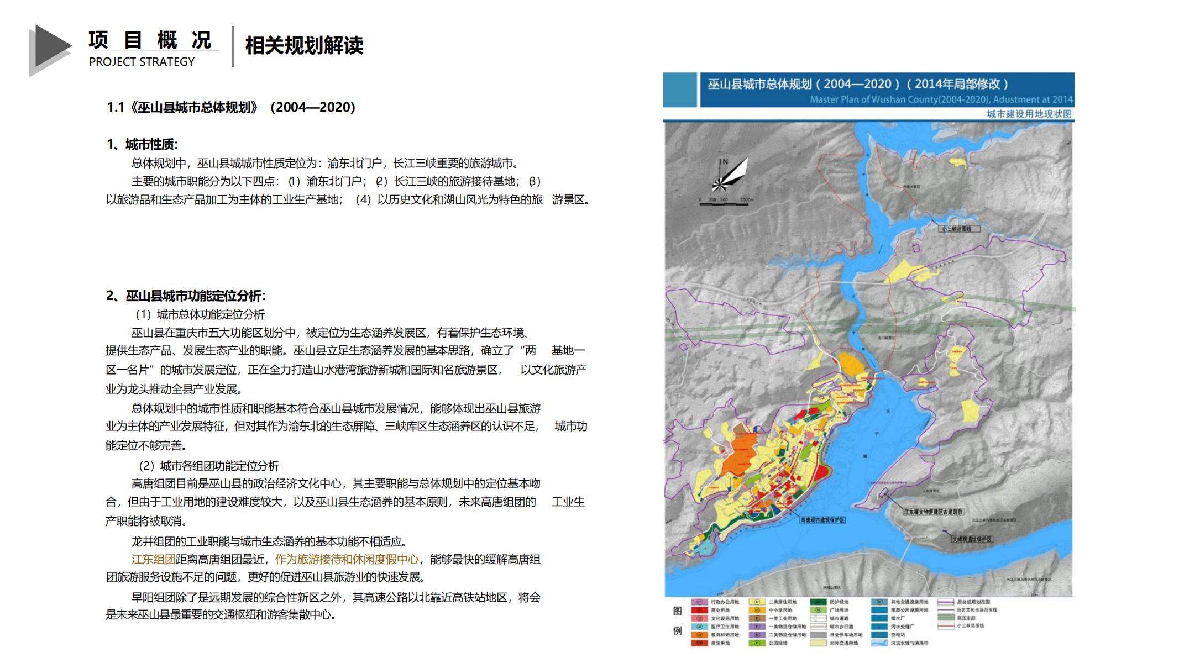Click the 公园绿地 green legend swatch

(x=757, y=643)
